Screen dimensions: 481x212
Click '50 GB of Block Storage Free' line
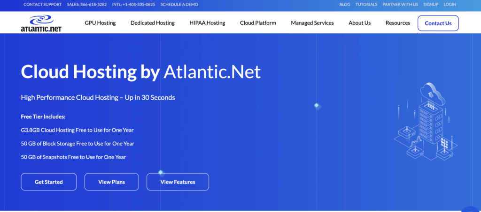(78, 144)
